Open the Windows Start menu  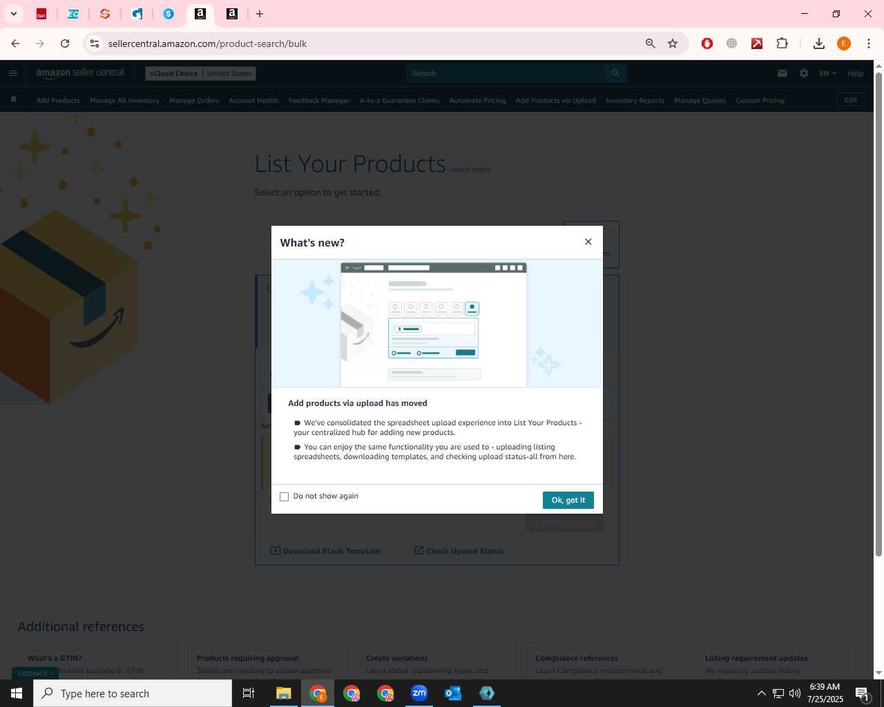(x=17, y=693)
